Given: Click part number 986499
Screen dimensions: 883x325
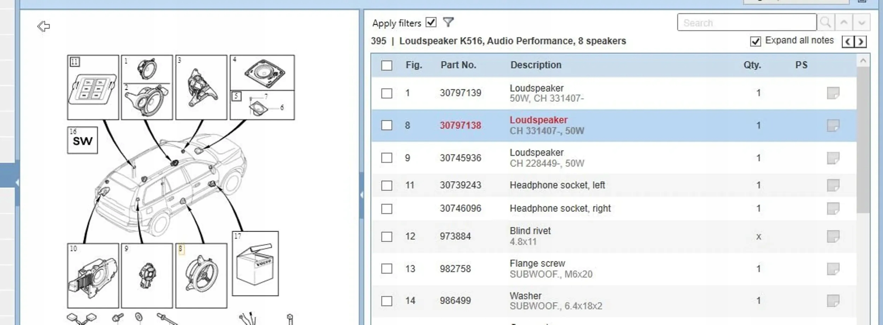Looking at the screenshot, I should (x=455, y=301).
